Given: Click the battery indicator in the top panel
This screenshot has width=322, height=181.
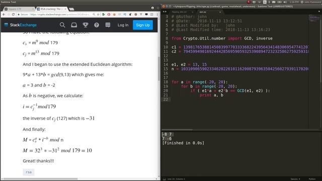Looking at the screenshot, I should (x=280, y=2).
